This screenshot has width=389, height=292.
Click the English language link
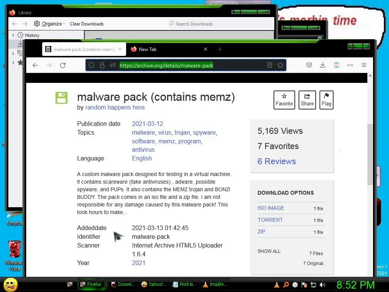click(142, 158)
